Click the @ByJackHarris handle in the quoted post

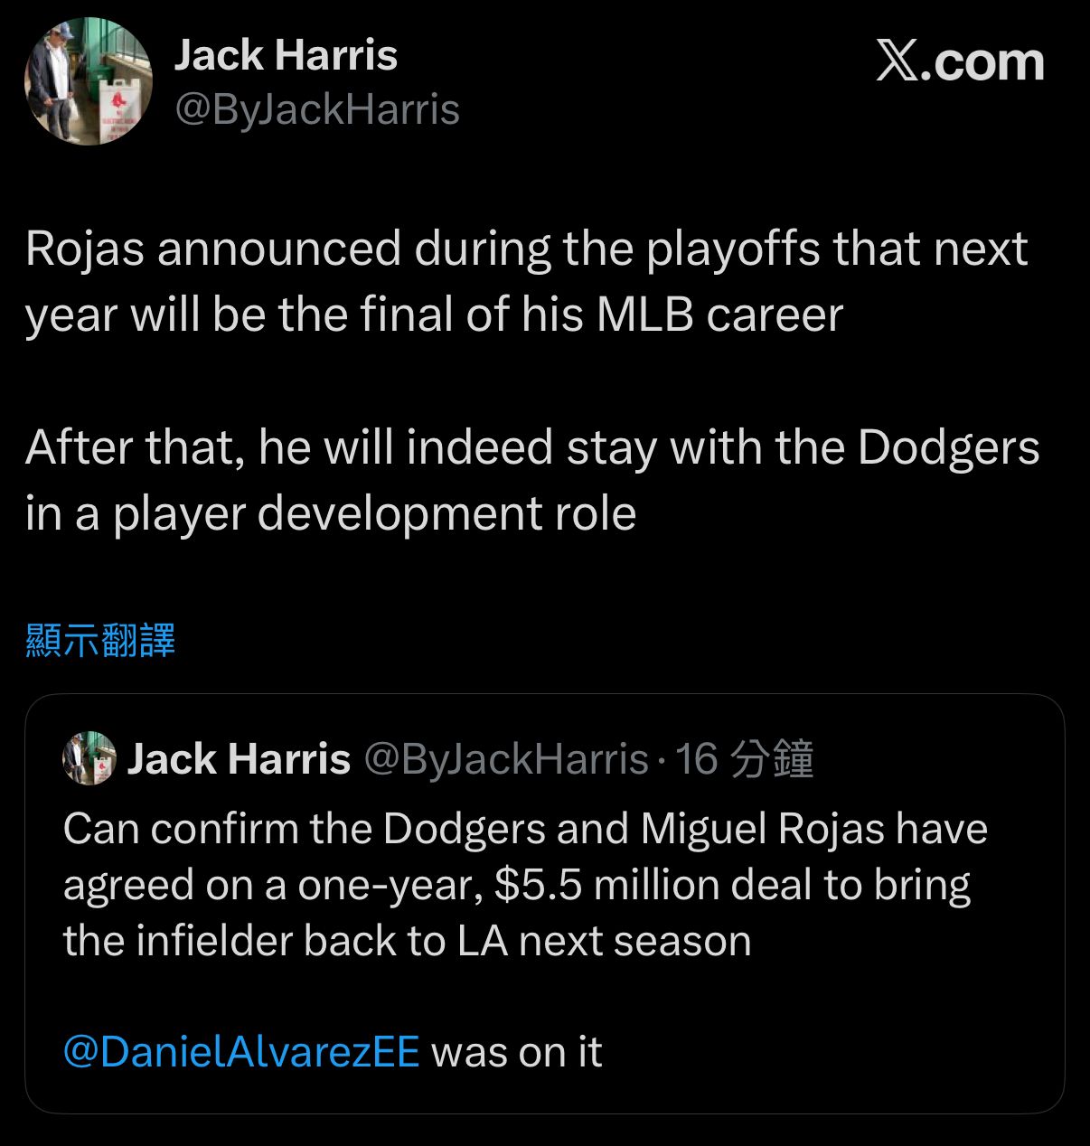tap(506, 759)
